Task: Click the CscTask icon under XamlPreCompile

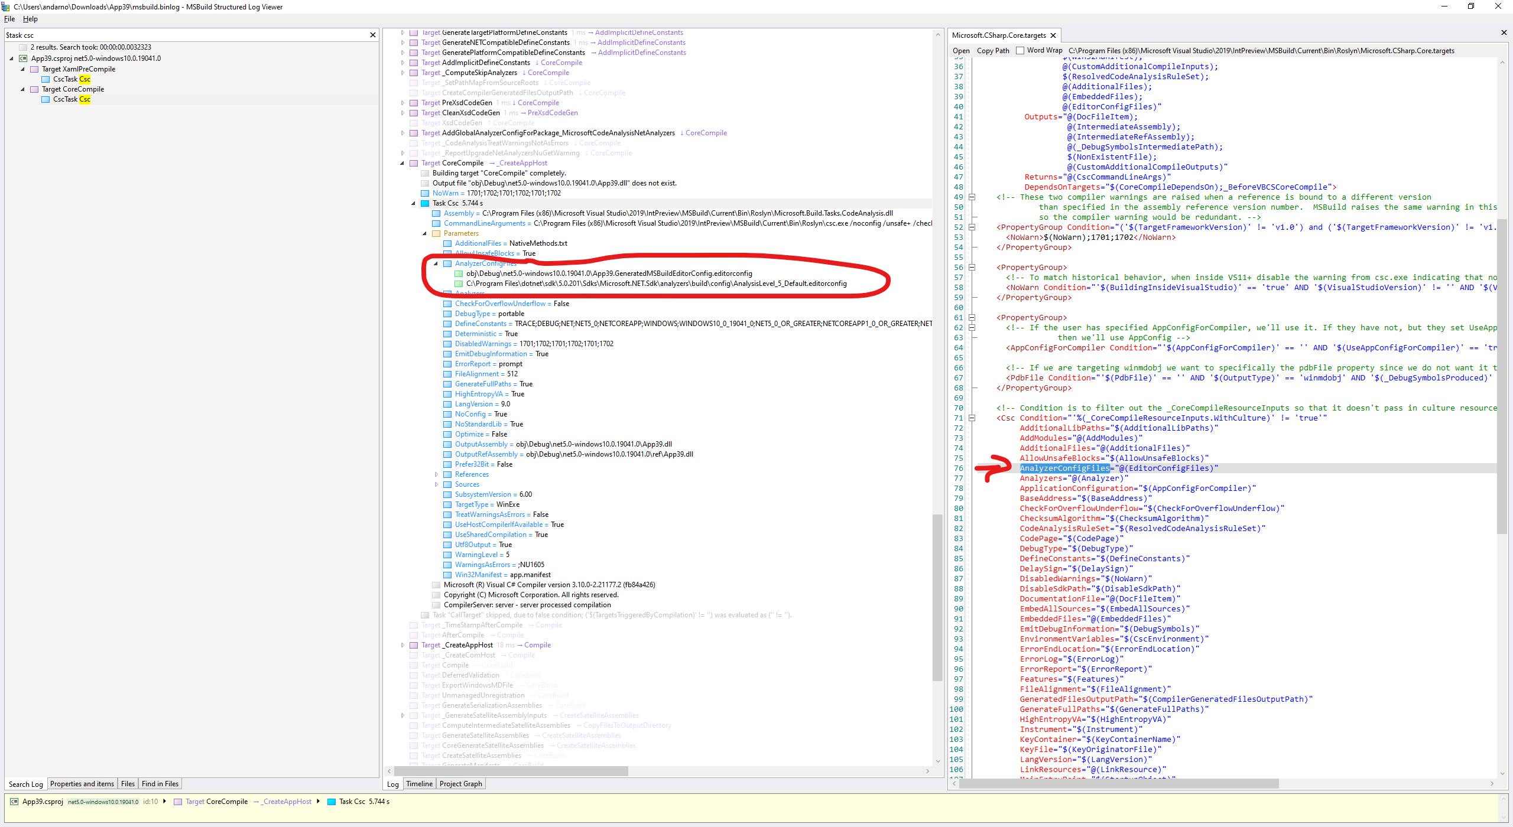Action: click(46, 79)
